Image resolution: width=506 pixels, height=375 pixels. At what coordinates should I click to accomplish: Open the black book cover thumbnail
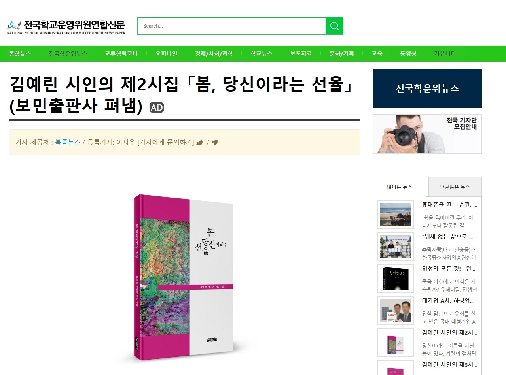pos(396,279)
